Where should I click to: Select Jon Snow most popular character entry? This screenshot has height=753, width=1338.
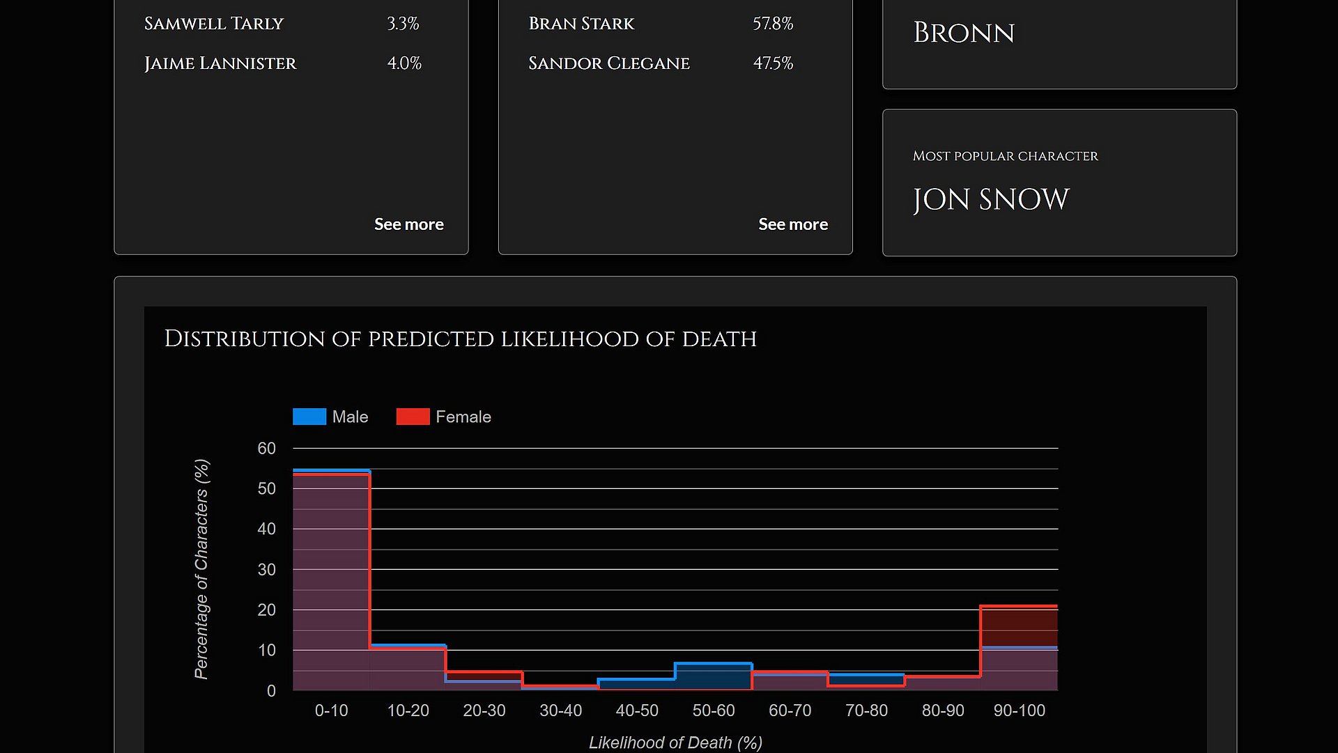click(991, 200)
